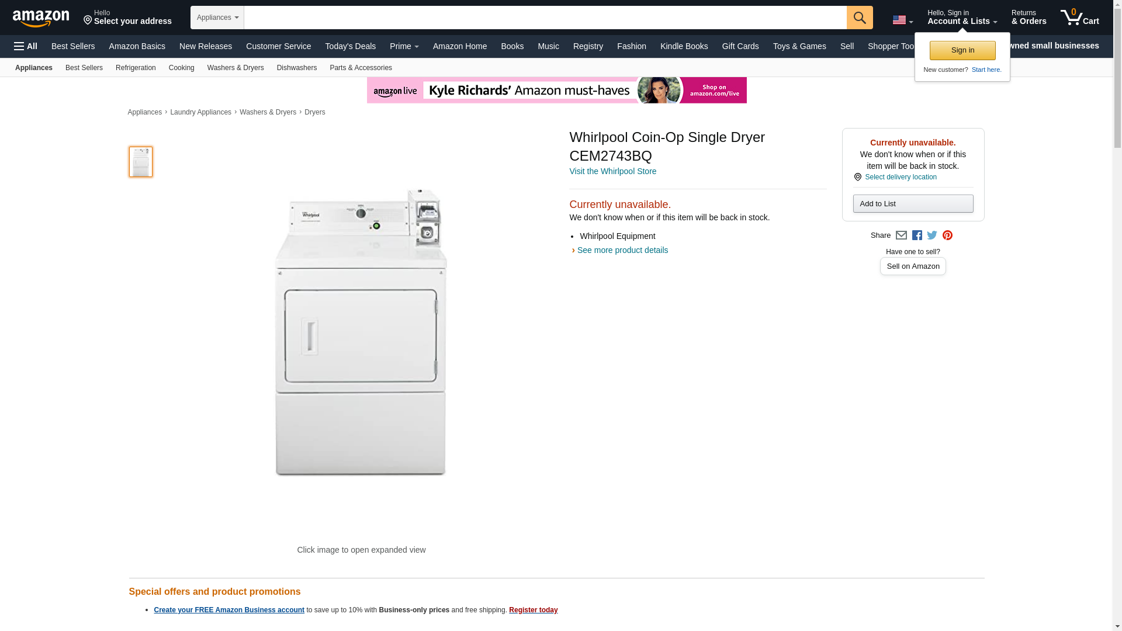Expand Account & Lists menu

tap(962, 18)
